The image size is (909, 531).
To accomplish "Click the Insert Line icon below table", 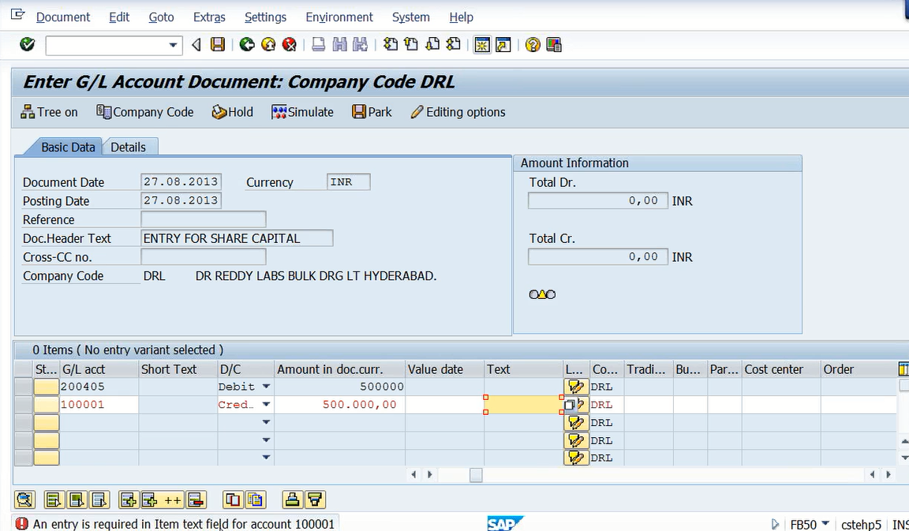I will pyautogui.click(x=128, y=499).
